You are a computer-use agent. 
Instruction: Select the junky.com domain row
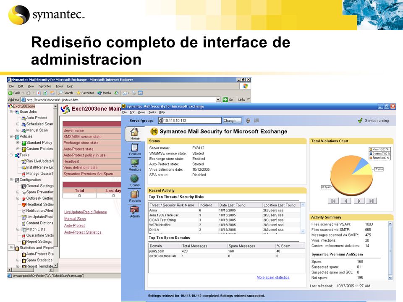click(x=227, y=251)
